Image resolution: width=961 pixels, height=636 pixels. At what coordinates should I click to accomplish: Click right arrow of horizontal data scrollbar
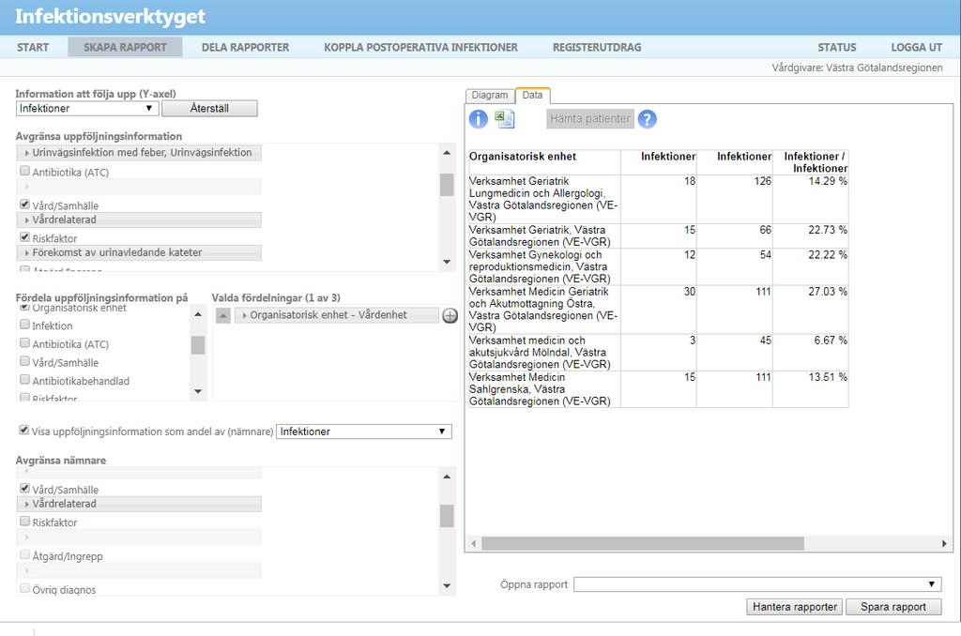coord(944,543)
